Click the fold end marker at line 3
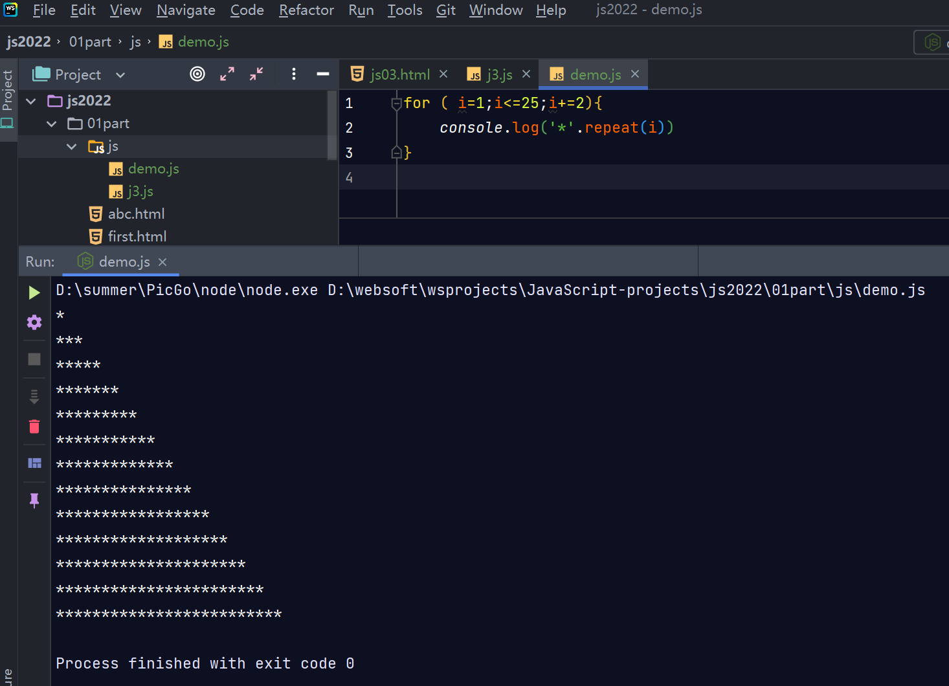This screenshot has height=686, width=949. point(396,153)
